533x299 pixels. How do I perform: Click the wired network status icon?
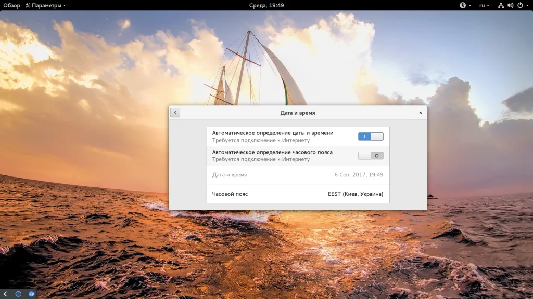(501, 5)
